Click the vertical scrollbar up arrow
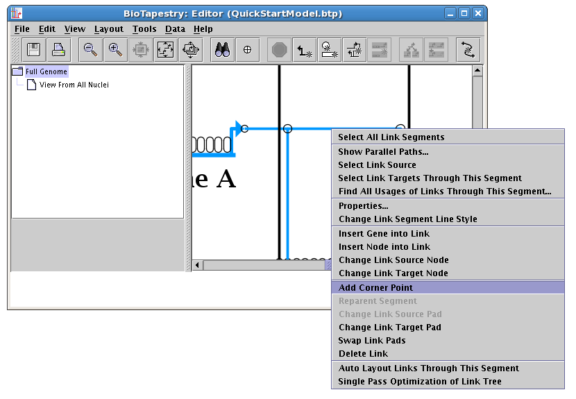Screen dimensions: 576x399 [x=477, y=70]
